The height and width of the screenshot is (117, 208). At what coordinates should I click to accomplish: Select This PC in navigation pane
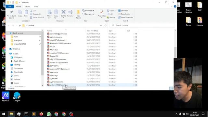coord(15,54)
